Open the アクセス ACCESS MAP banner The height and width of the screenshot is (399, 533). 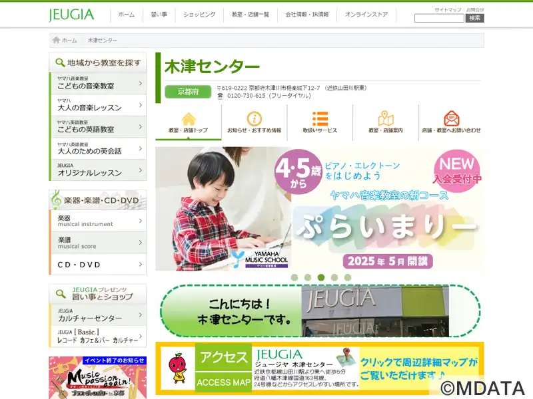(x=320, y=368)
